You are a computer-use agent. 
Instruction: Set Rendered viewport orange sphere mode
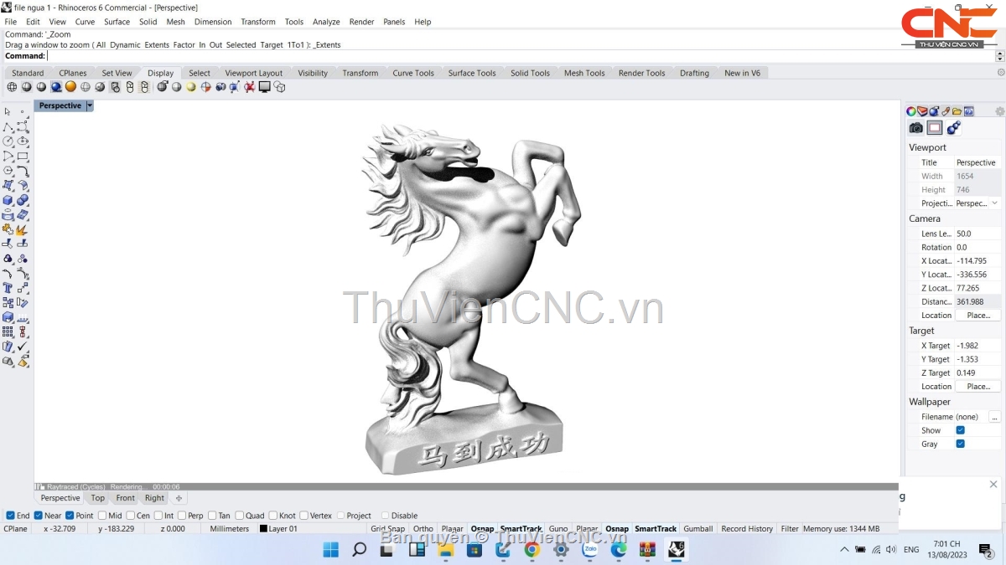70,86
